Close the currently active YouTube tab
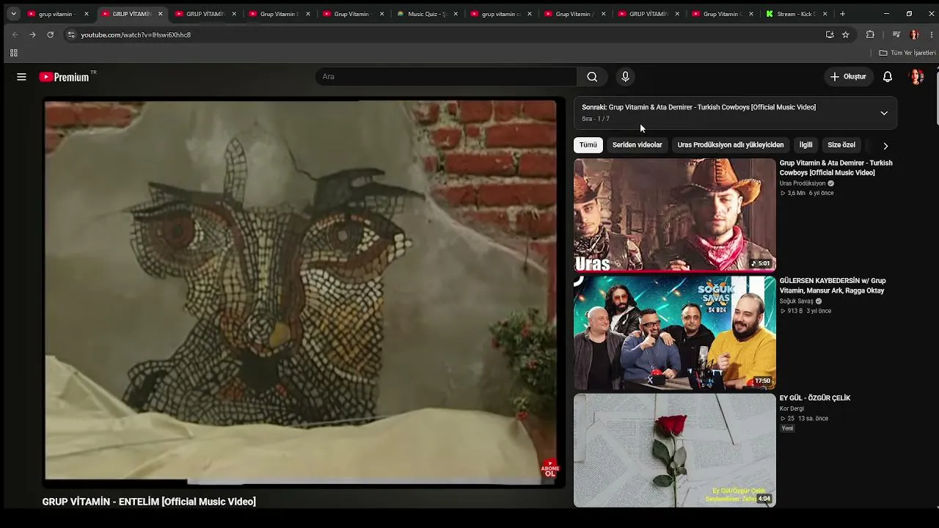This screenshot has width=939, height=528. [160, 14]
